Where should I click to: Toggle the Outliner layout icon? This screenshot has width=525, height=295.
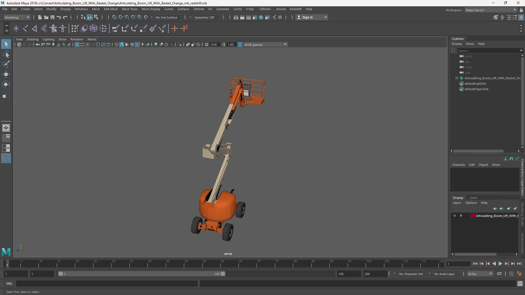pos(6,158)
